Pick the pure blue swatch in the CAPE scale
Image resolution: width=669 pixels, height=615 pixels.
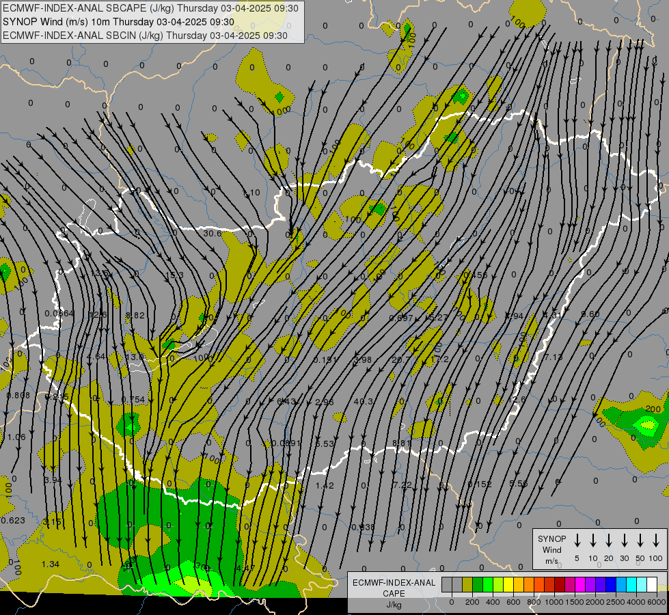click(x=610, y=584)
